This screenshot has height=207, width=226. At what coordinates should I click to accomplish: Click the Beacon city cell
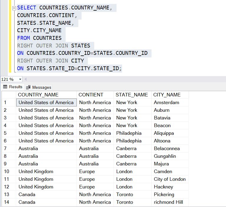(170, 125)
